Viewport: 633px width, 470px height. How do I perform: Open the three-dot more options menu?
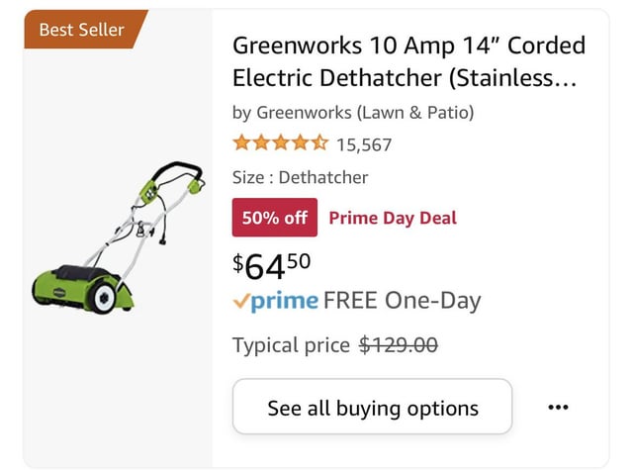[x=558, y=407]
